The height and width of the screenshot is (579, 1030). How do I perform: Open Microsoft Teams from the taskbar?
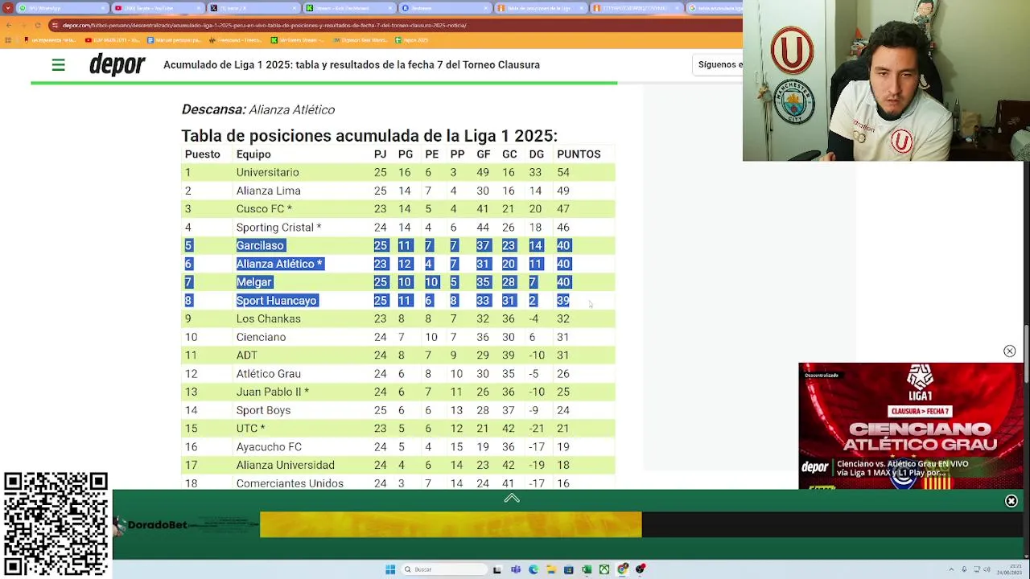(x=515, y=569)
